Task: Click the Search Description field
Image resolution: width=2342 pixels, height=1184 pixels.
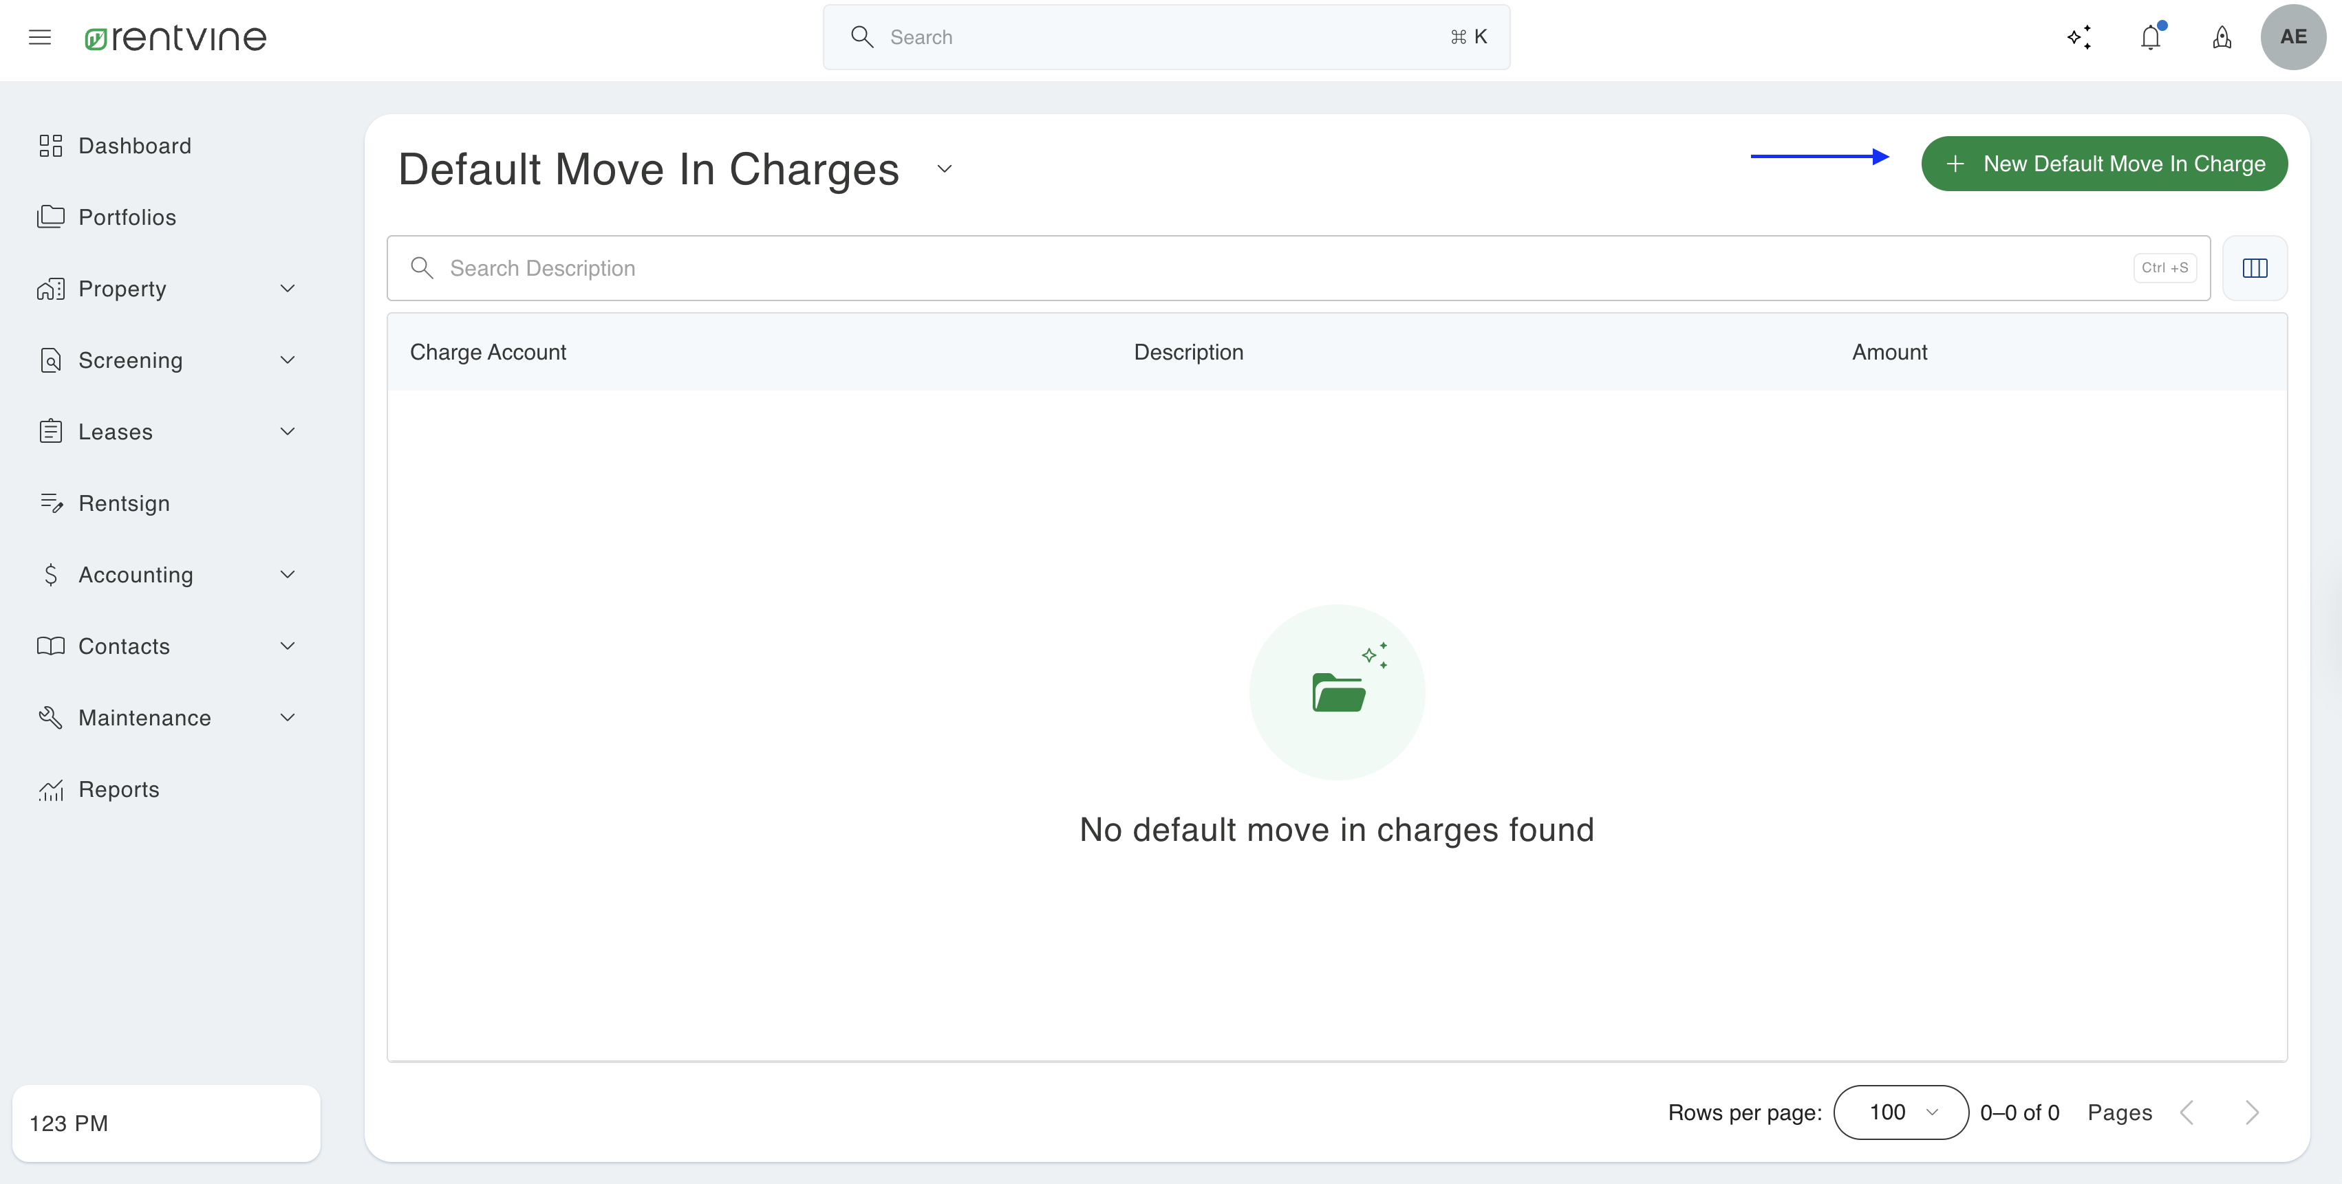Action: pos(1298,268)
